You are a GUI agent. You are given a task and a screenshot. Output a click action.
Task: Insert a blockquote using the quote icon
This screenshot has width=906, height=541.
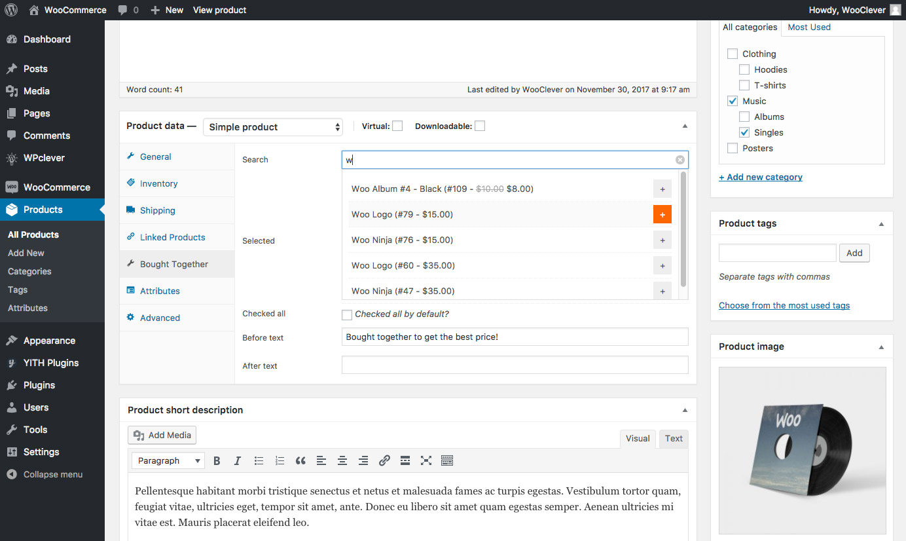click(300, 461)
